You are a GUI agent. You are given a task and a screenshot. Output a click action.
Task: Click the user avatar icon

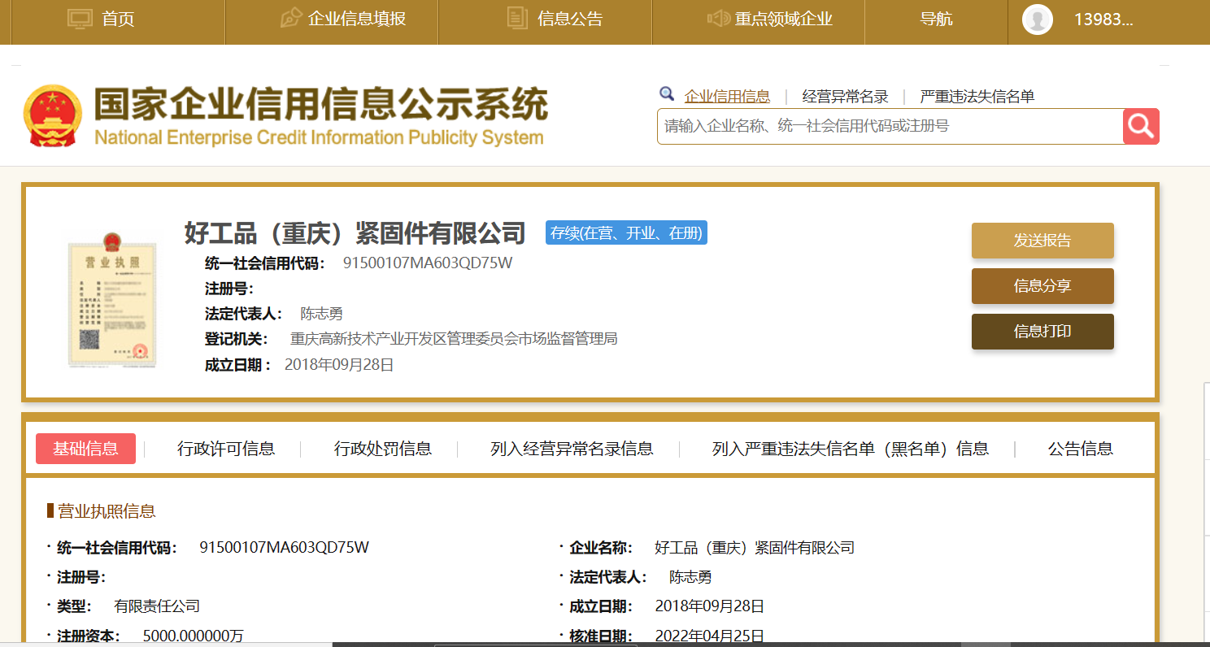(x=1038, y=19)
